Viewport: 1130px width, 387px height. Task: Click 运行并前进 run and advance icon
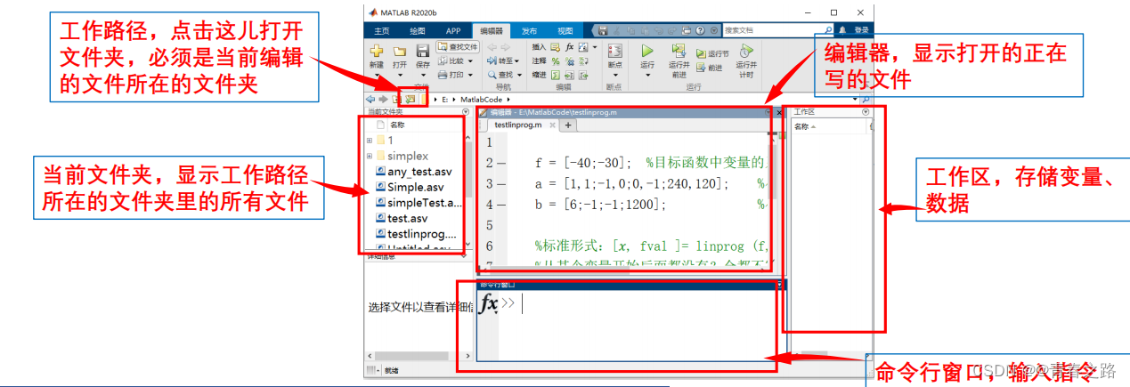pyautogui.click(x=679, y=52)
